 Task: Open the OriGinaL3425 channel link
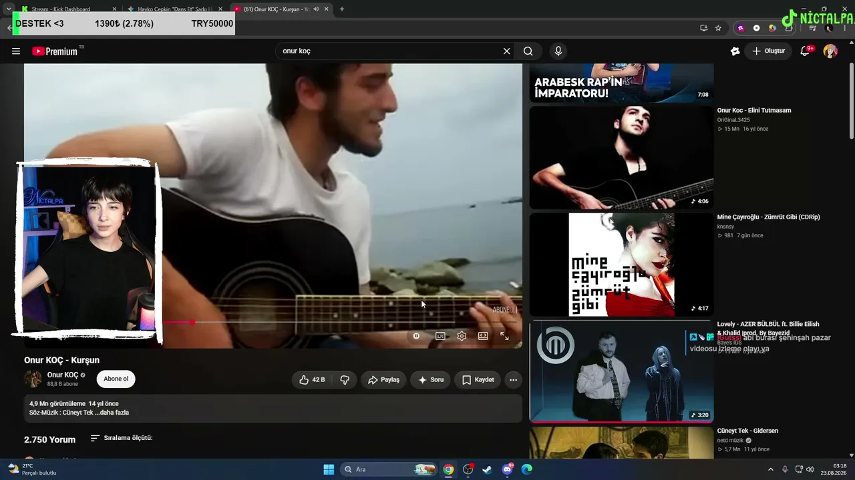click(733, 120)
